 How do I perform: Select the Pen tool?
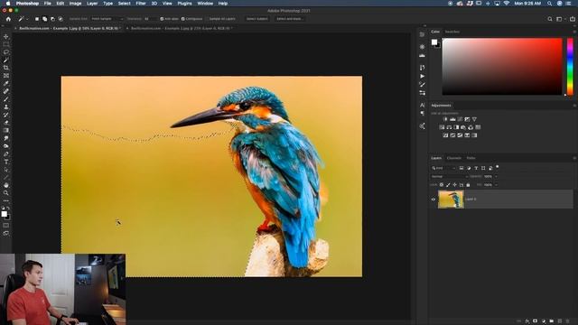pos(6,153)
